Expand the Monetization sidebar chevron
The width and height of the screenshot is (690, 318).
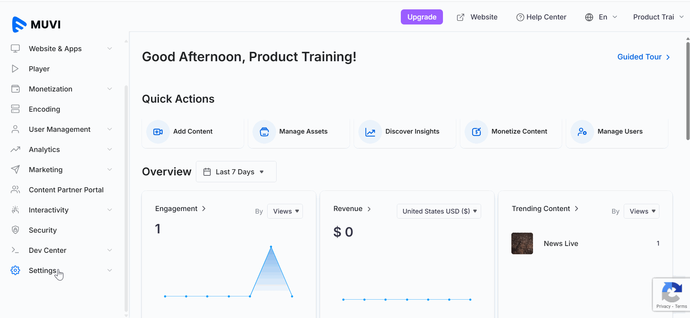coord(109,89)
